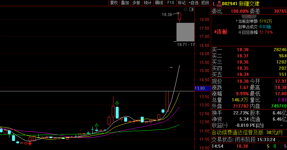Viewport: 287px width, 150px height.
Task: Click the green S marker in tick row
Action: pyautogui.click(x=275, y=146)
